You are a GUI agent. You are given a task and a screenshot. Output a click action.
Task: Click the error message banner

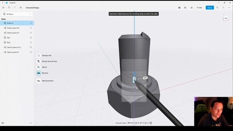(x=134, y=14)
